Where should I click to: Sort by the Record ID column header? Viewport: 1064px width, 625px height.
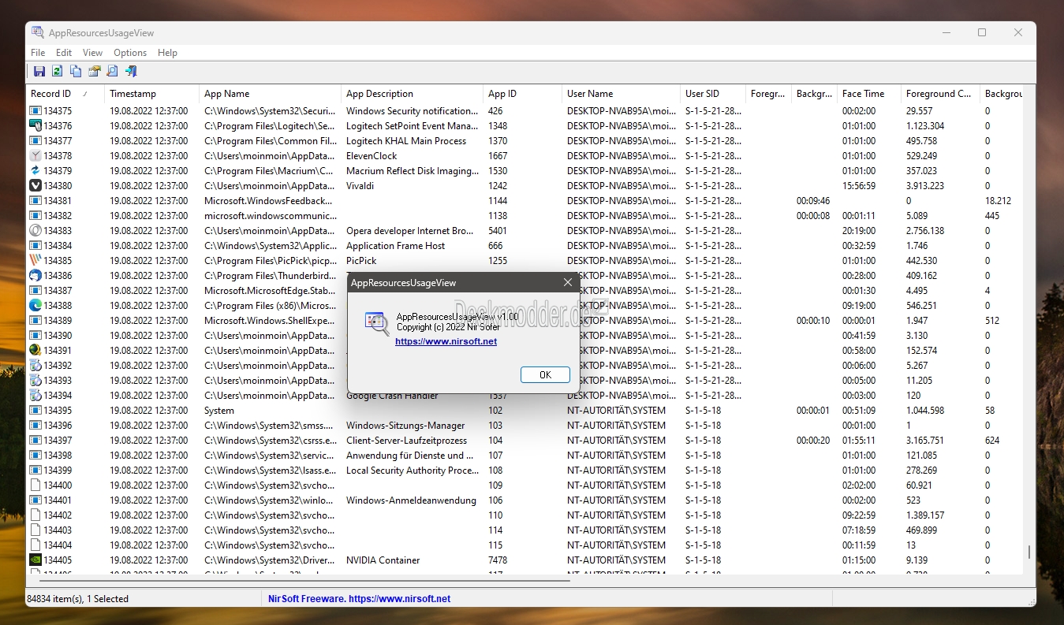pos(65,94)
